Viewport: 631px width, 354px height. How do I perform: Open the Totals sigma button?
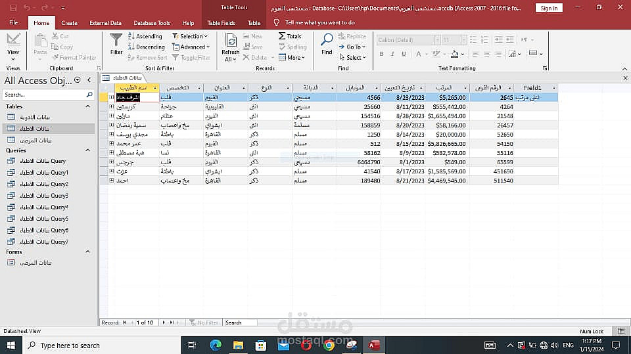coord(290,36)
